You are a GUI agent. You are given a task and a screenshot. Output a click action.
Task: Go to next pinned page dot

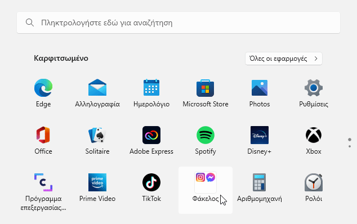click(x=350, y=146)
